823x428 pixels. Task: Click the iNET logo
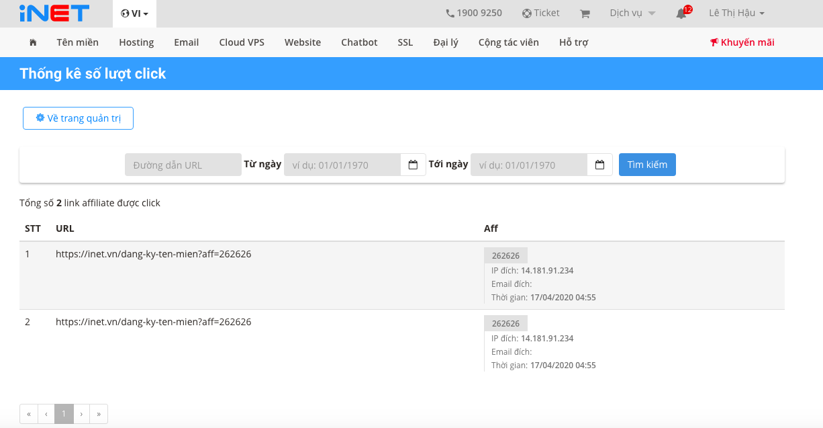[x=54, y=13]
